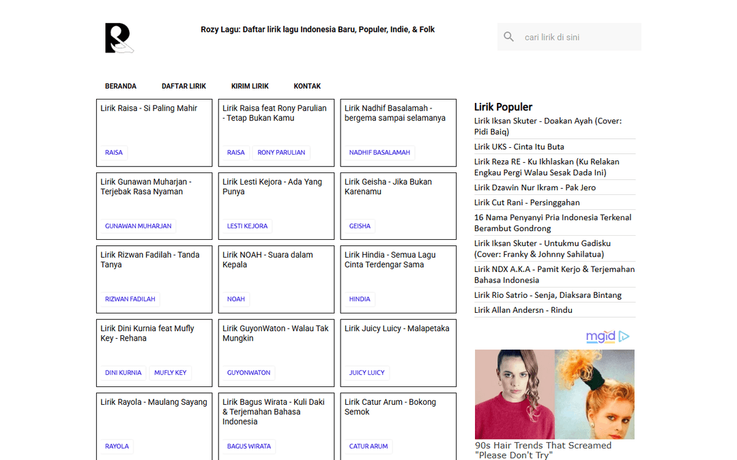This screenshot has height=460, width=737.
Task: Open Lirik Raisa feat Rony Parulian post
Action: (274, 113)
